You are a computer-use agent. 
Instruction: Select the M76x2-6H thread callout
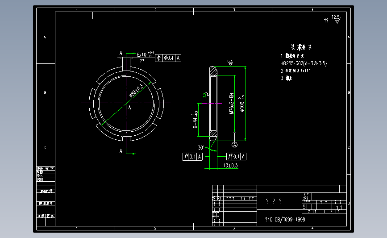pos(232,104)
